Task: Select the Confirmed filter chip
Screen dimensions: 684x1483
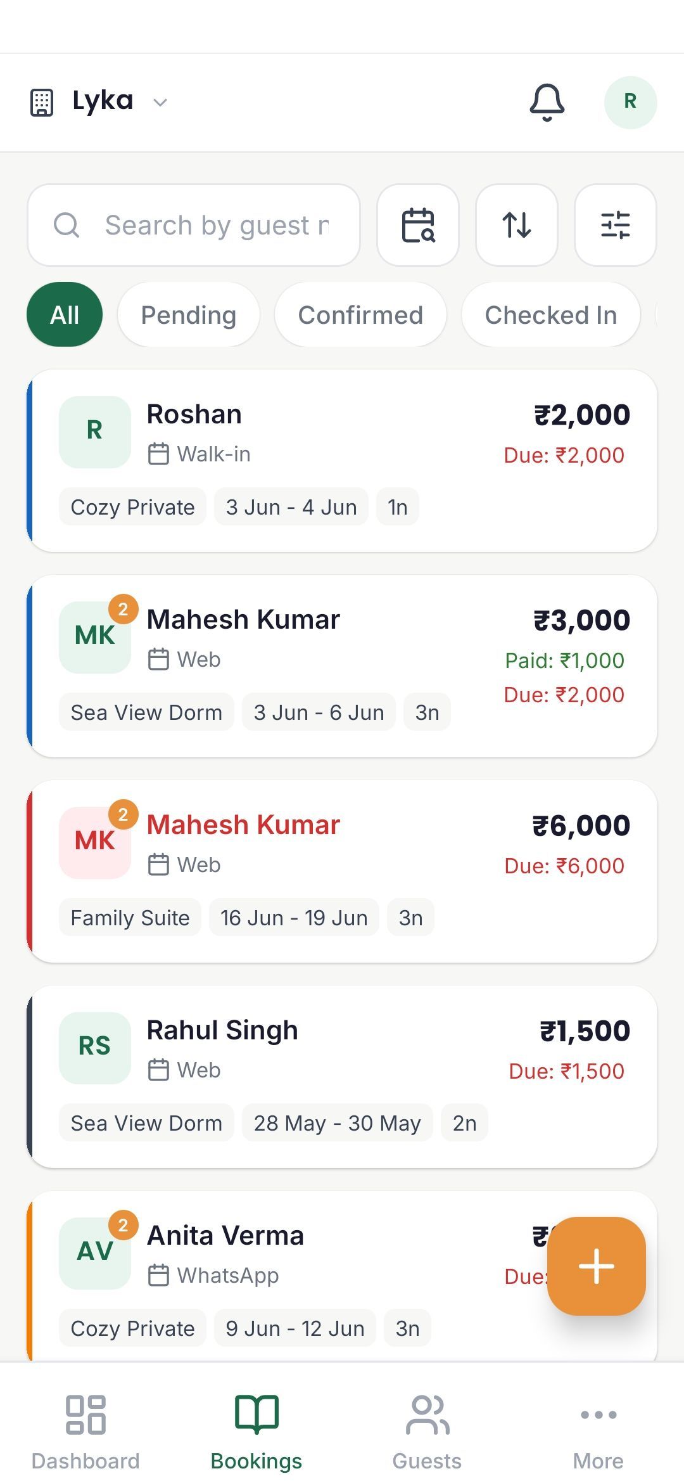Action: click(360, 314)
